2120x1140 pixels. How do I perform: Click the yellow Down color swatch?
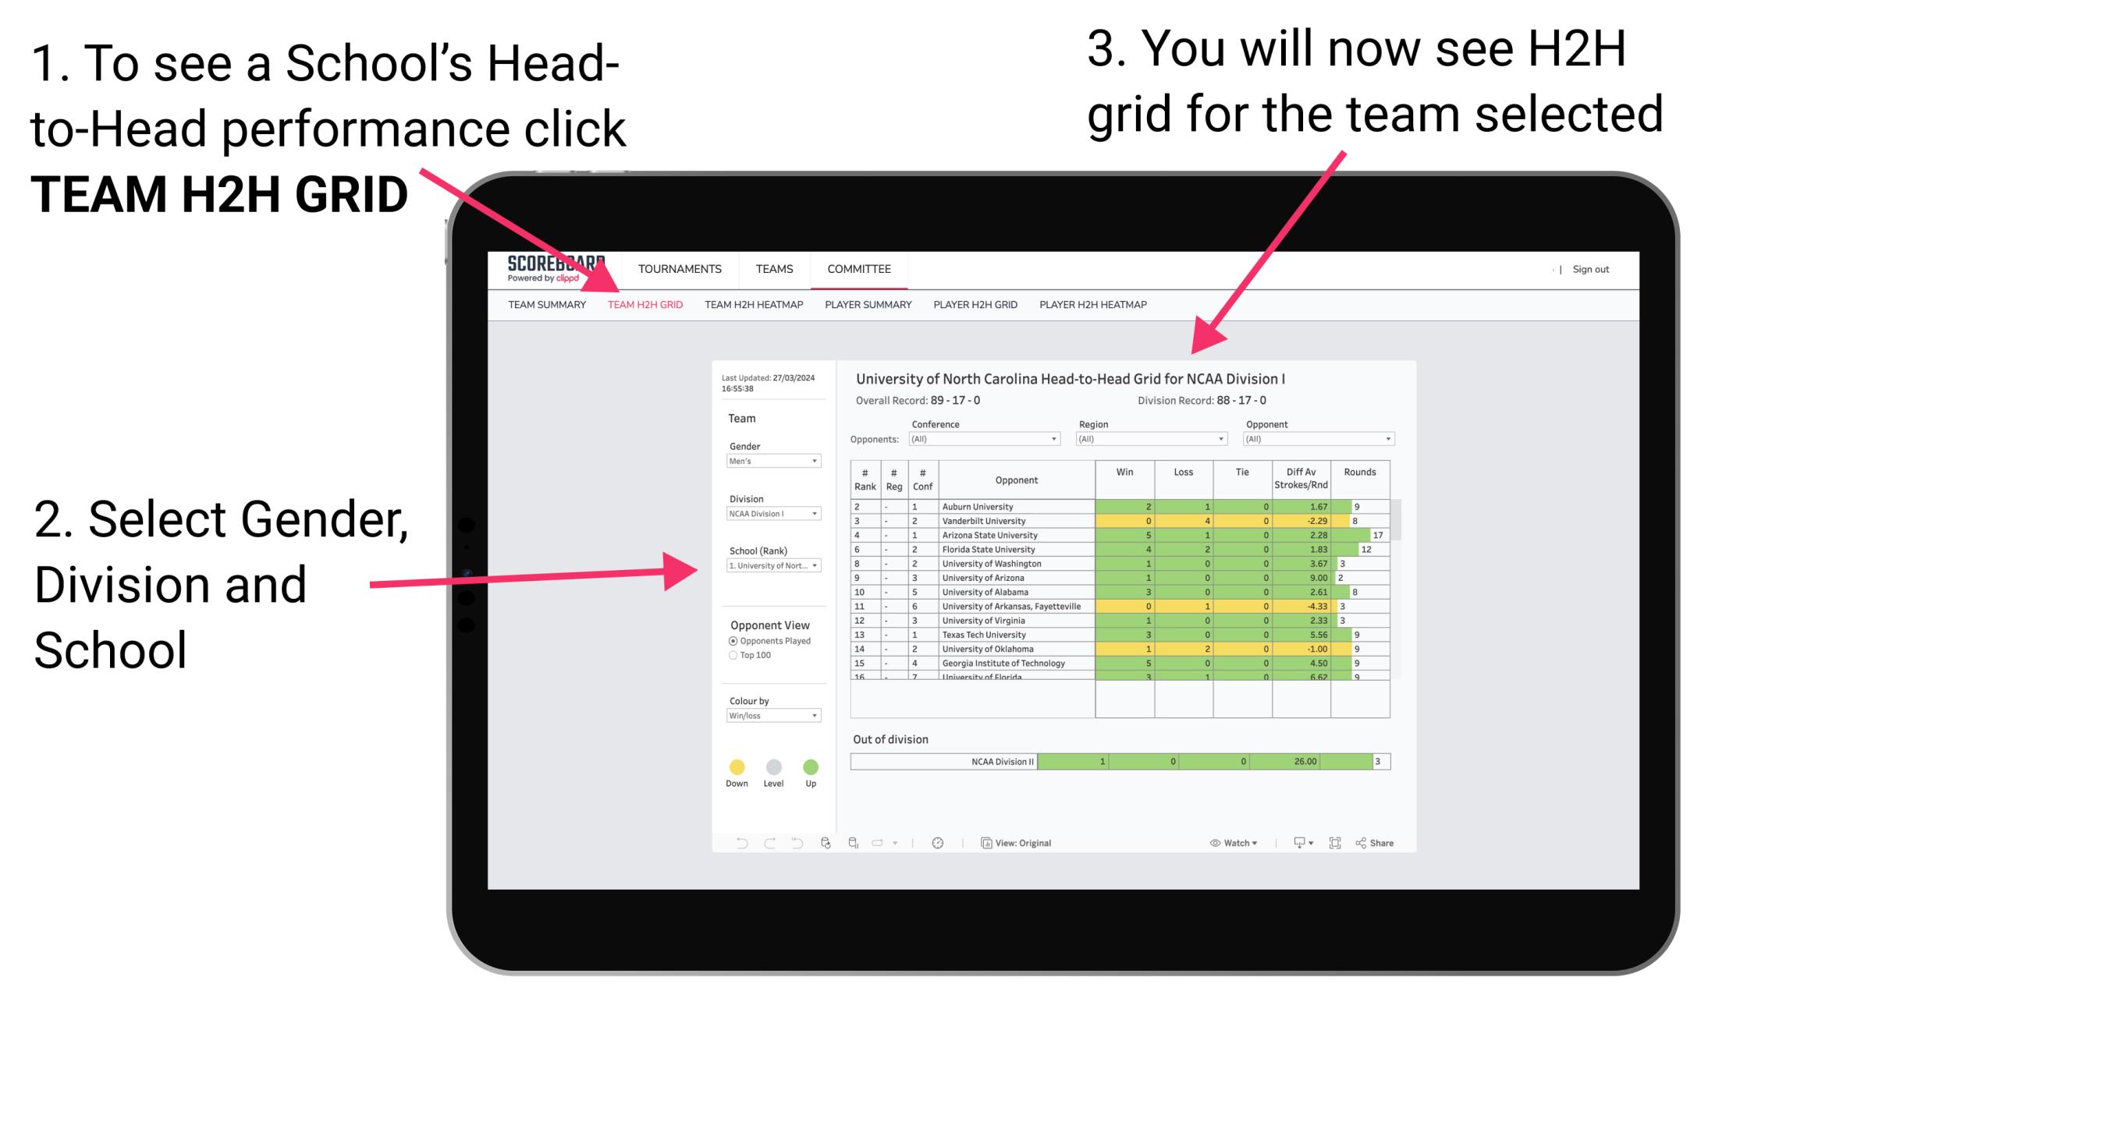click(736, 763)
